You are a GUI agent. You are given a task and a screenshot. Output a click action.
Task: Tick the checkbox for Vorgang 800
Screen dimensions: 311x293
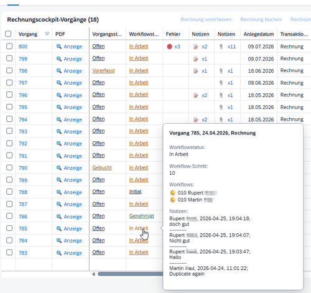coord(9,46)
